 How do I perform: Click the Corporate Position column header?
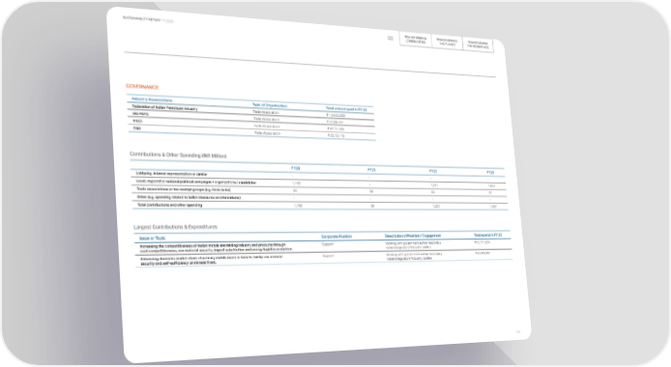point(336,237)
